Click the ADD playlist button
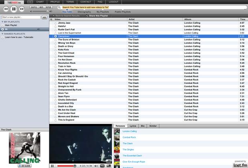Viewport: 248px width, 168px height. pos(44,17)
